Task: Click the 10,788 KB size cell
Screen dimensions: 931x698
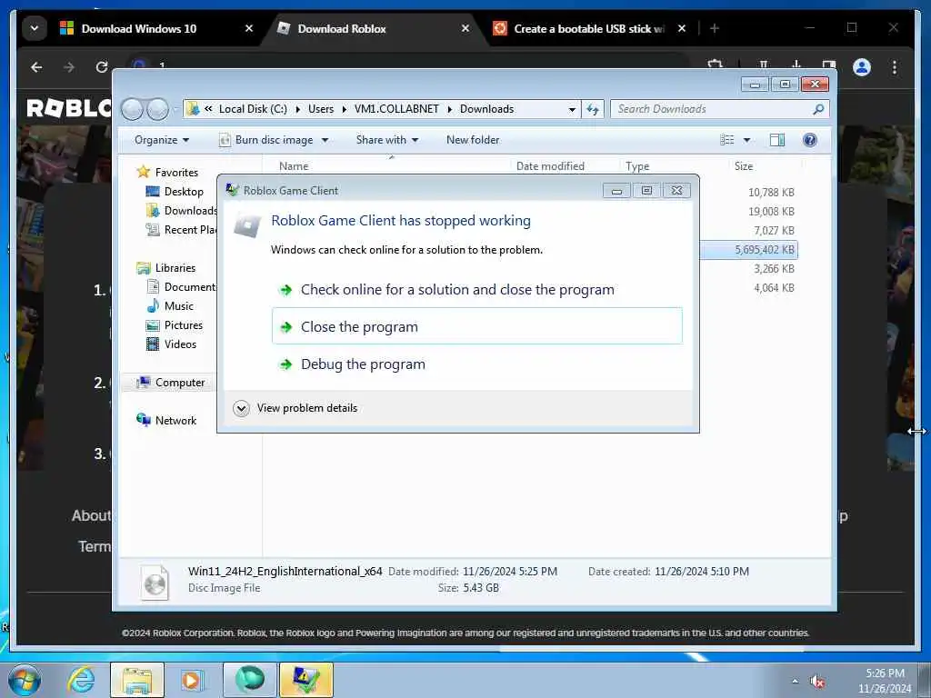Action: [771, 193]
